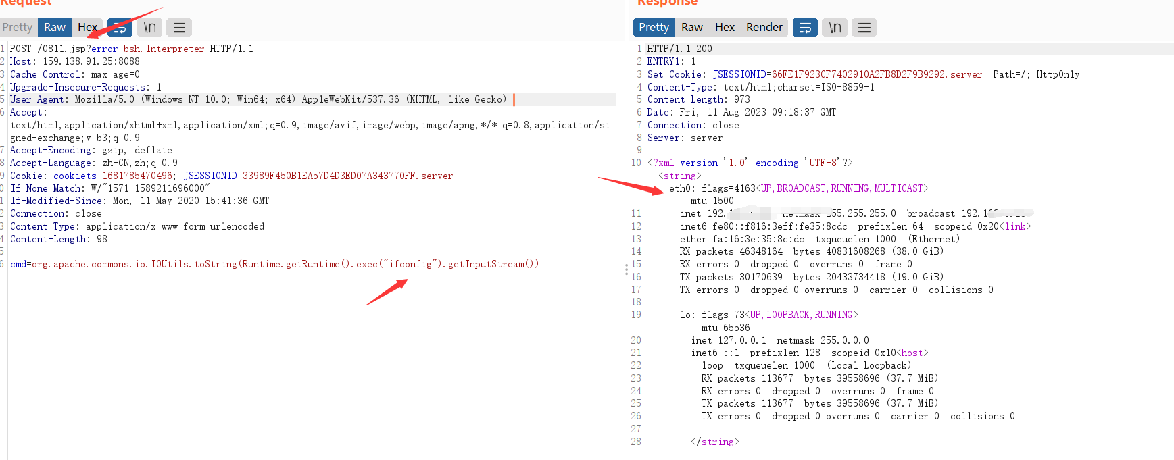1174x460 pixels.
Task: Toggle non-printable characters in Response panel
Action: coord(835,28)
